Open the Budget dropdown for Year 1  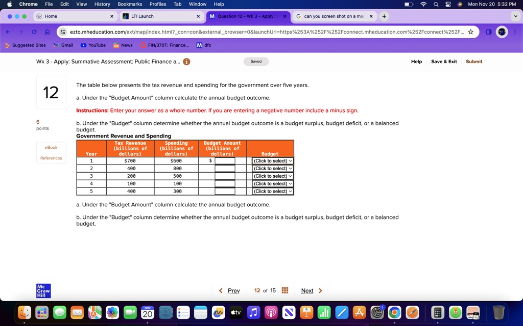(x=272, y=160)
